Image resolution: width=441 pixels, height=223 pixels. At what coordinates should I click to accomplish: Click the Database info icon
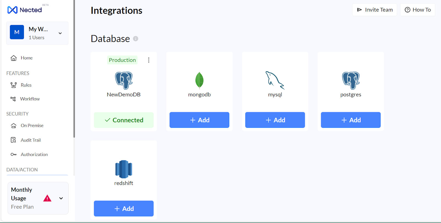(136, 39)
